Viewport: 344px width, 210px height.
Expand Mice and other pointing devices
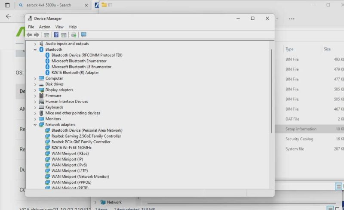pos(35,113)
